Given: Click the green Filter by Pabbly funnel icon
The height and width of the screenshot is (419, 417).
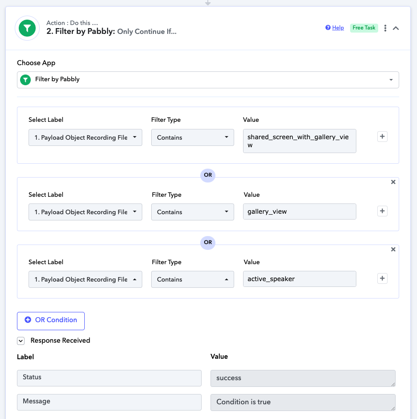Looking at the screenshot, I should 27,28.
